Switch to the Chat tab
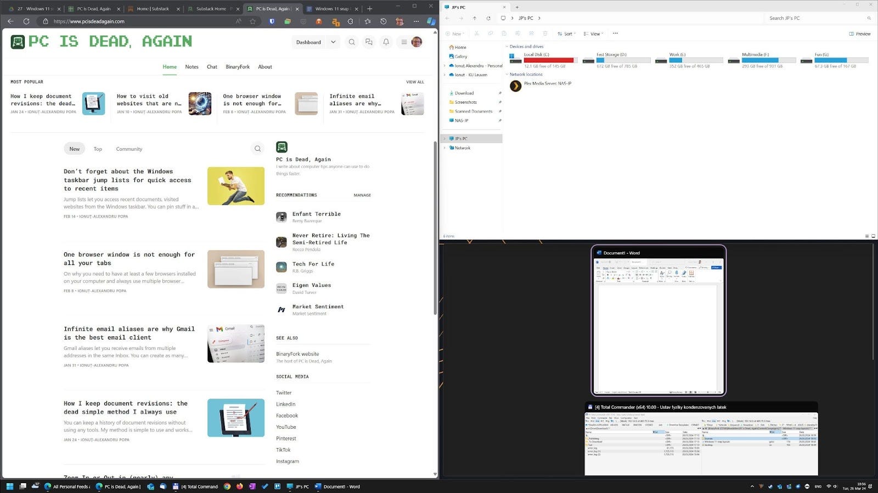878x493 pixels. pos(212,67)
